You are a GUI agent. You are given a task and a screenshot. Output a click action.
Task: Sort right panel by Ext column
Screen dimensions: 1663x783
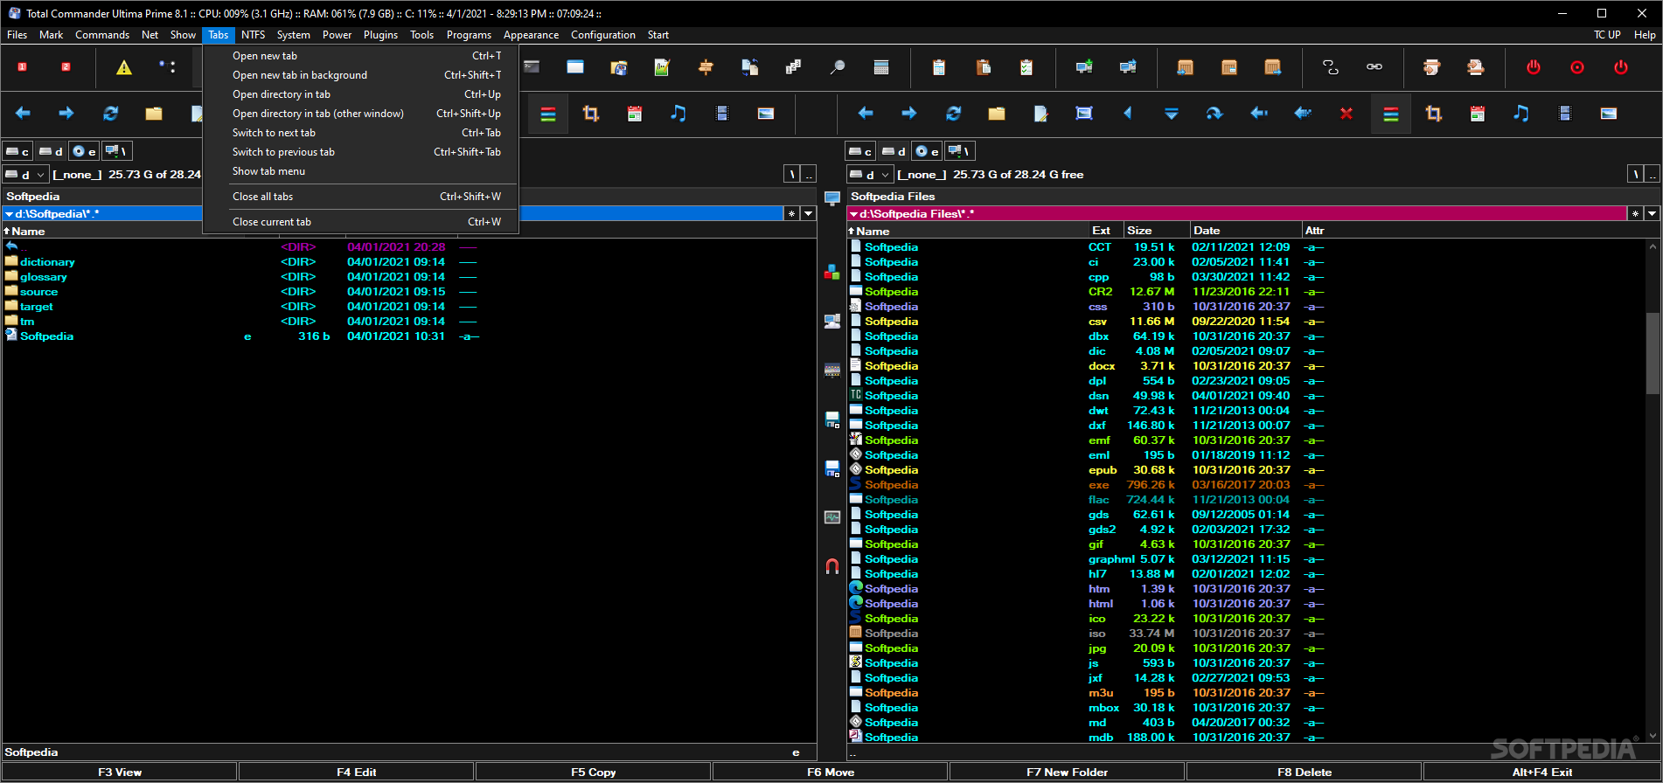point(1104,231)
